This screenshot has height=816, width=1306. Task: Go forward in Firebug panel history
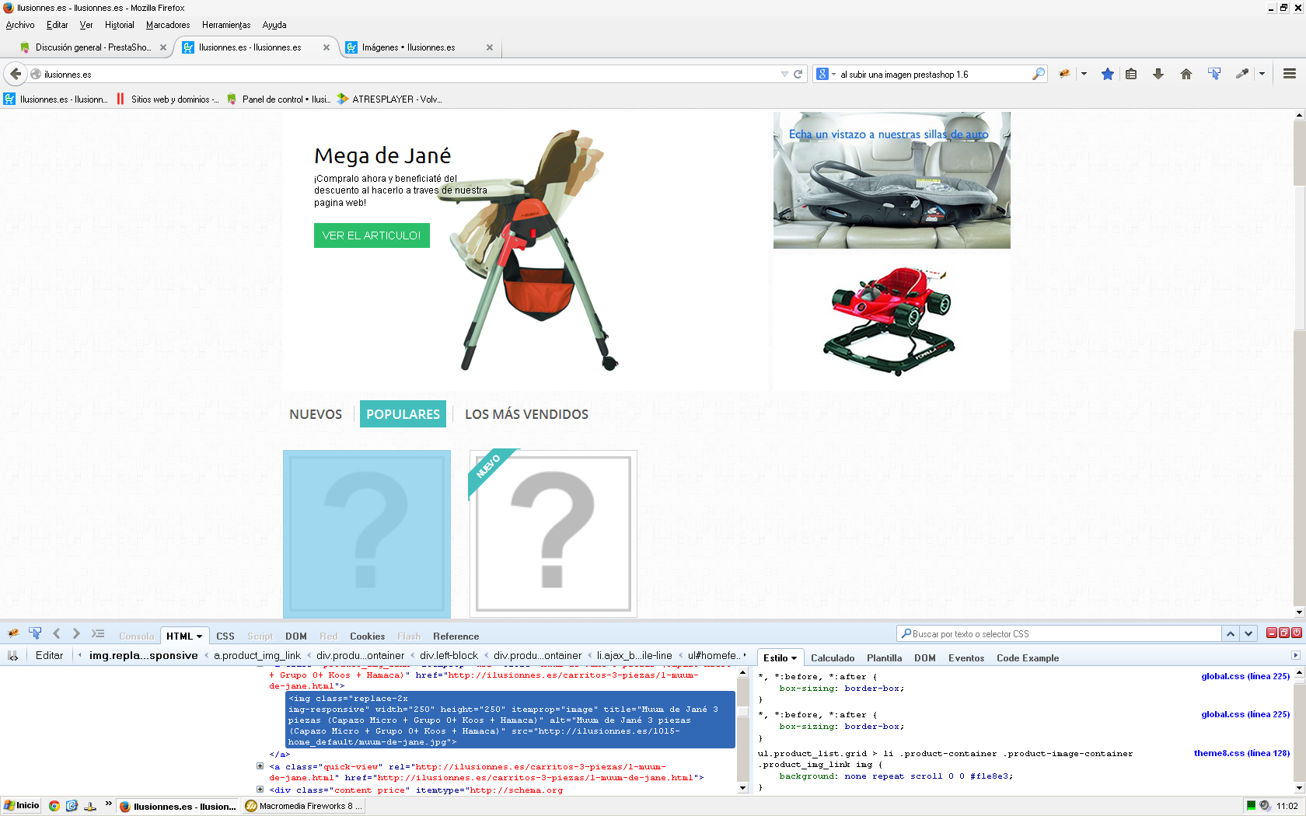click(x=76, y=633)
